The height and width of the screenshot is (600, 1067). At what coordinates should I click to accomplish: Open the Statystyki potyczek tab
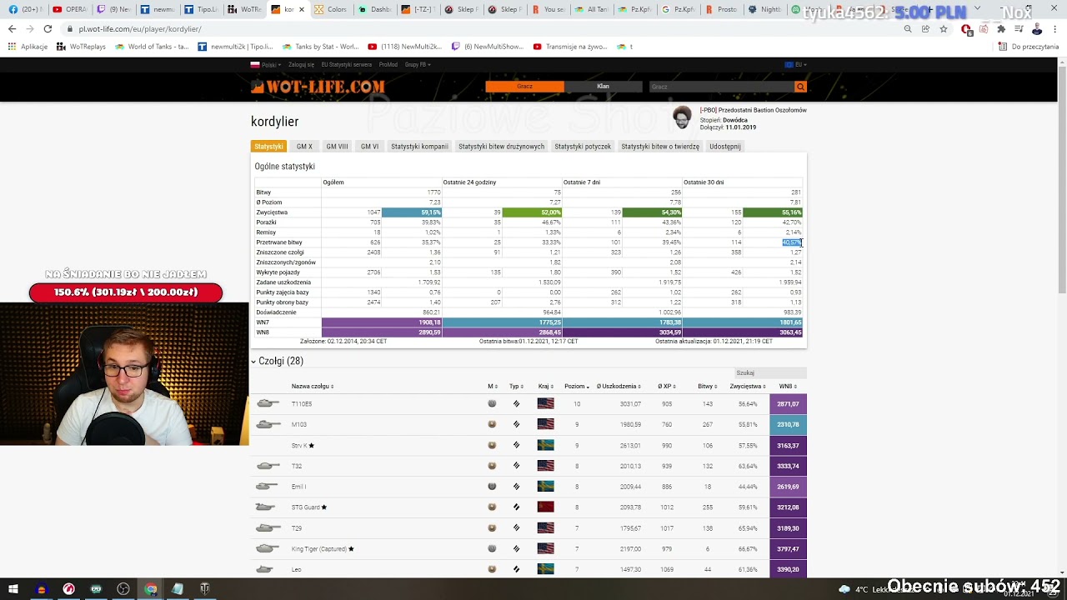click(583, 147)
